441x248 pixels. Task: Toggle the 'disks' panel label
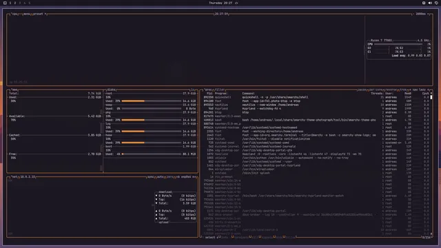[111, 90]
